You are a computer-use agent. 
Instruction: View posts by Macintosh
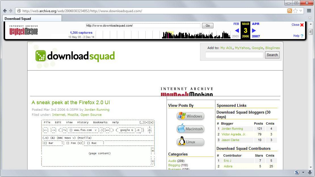[190, 129]
